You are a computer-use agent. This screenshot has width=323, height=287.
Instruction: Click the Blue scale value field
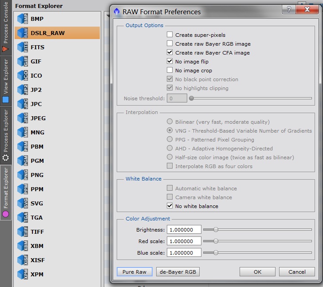[x=184, y=252]
